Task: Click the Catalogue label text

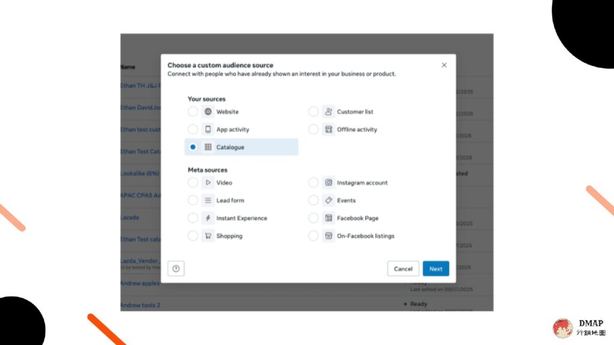Action: click(230, 147)
